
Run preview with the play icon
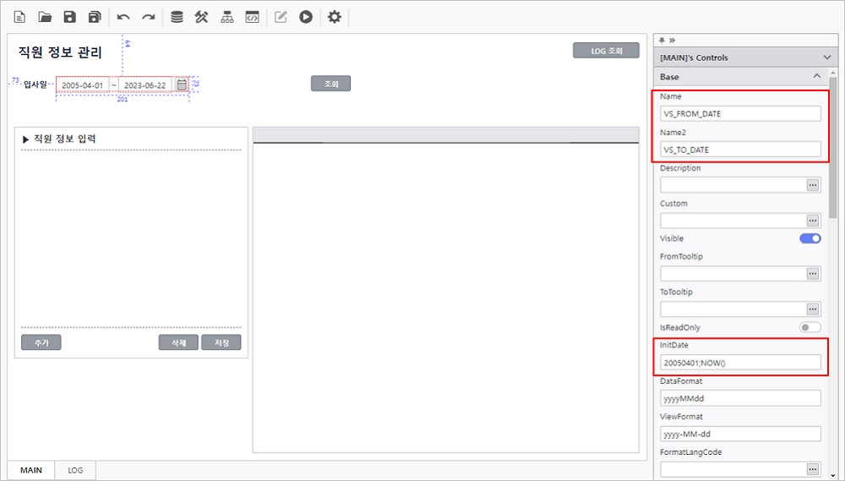(306, 17)
